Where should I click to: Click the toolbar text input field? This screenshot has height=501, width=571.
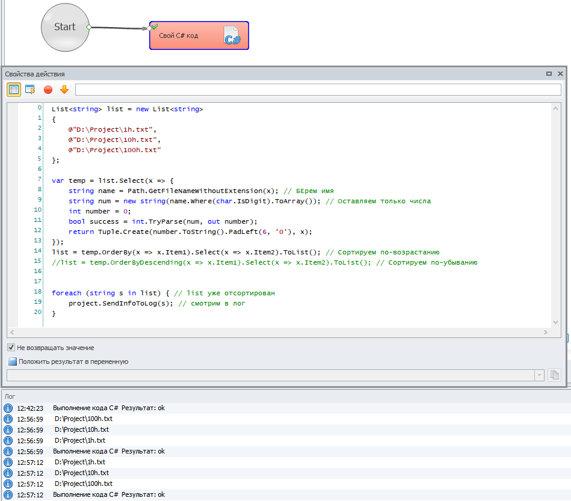(318, 90)
